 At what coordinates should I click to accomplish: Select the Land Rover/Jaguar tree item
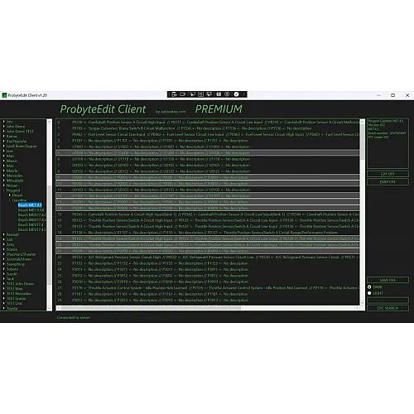[22, 146]
